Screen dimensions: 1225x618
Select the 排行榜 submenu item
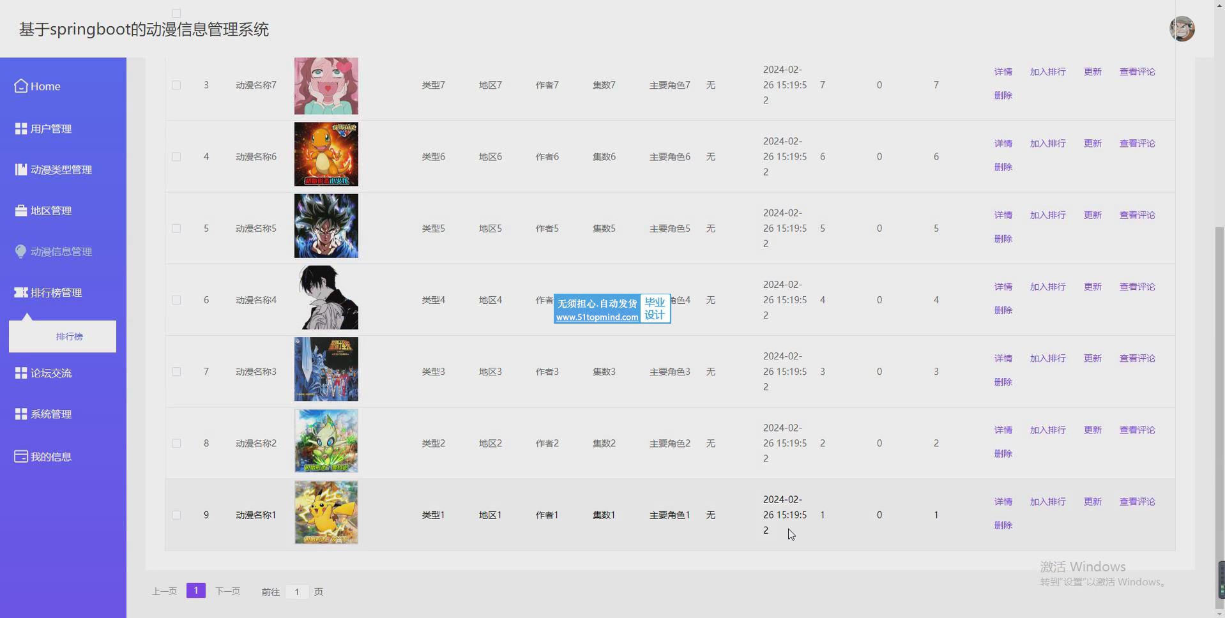tap(63, 336)
